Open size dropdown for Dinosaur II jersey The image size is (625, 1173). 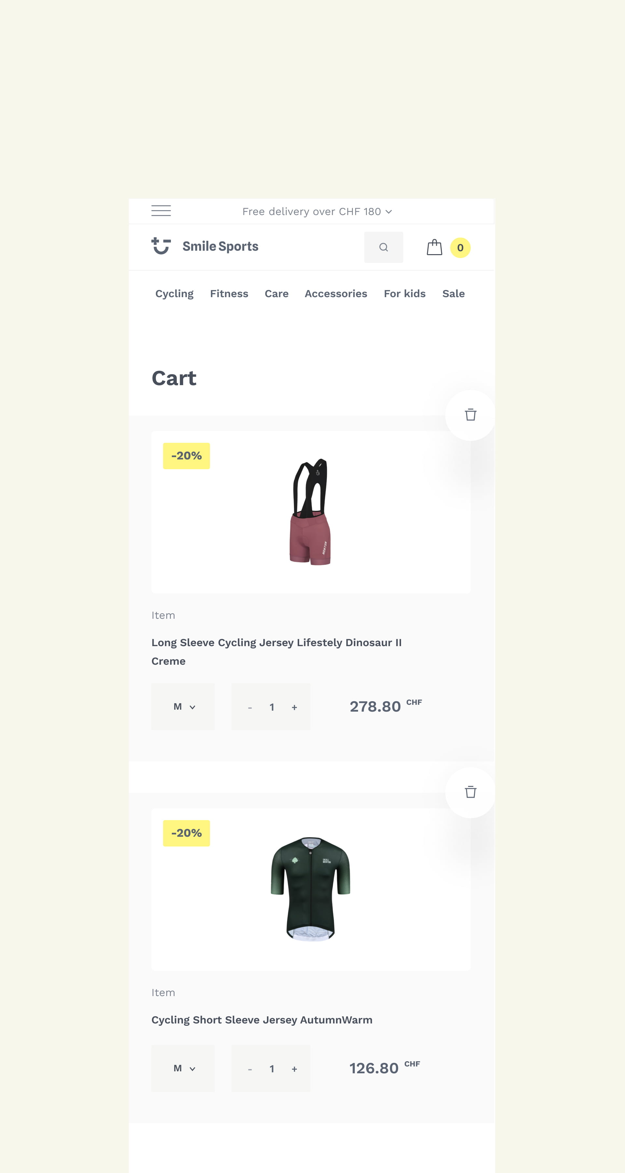(x=183, y=707)
